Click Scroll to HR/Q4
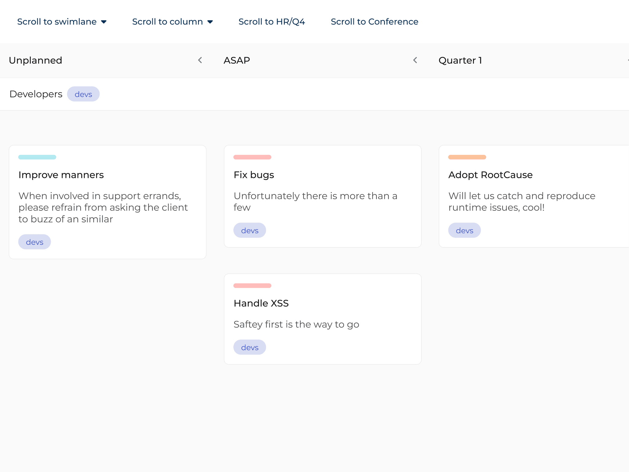629x472 pixels. click(x=272, y=22)
